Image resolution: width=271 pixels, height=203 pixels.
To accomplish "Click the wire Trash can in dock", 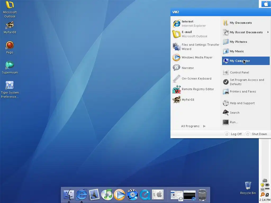I will coord(202,195).
